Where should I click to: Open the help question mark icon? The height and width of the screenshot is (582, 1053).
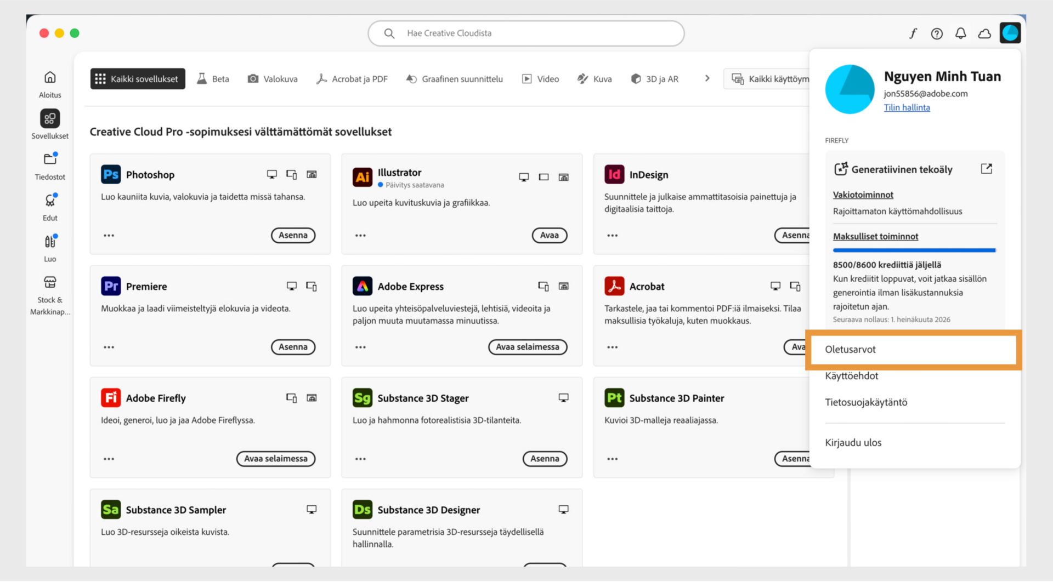coord(937,33)
